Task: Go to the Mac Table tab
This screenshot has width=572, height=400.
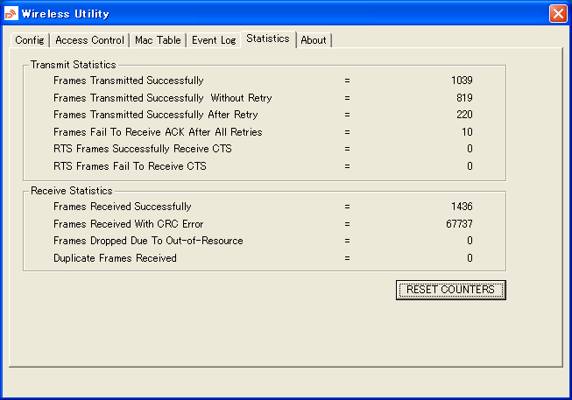Action: 158,40
